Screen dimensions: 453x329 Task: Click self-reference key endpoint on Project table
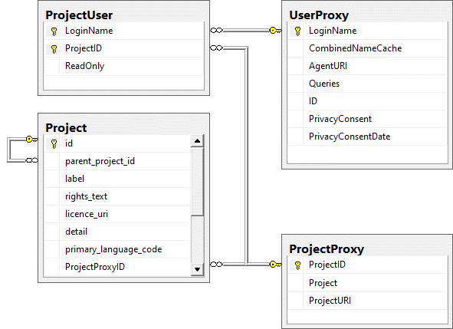[x=31, y=140]
